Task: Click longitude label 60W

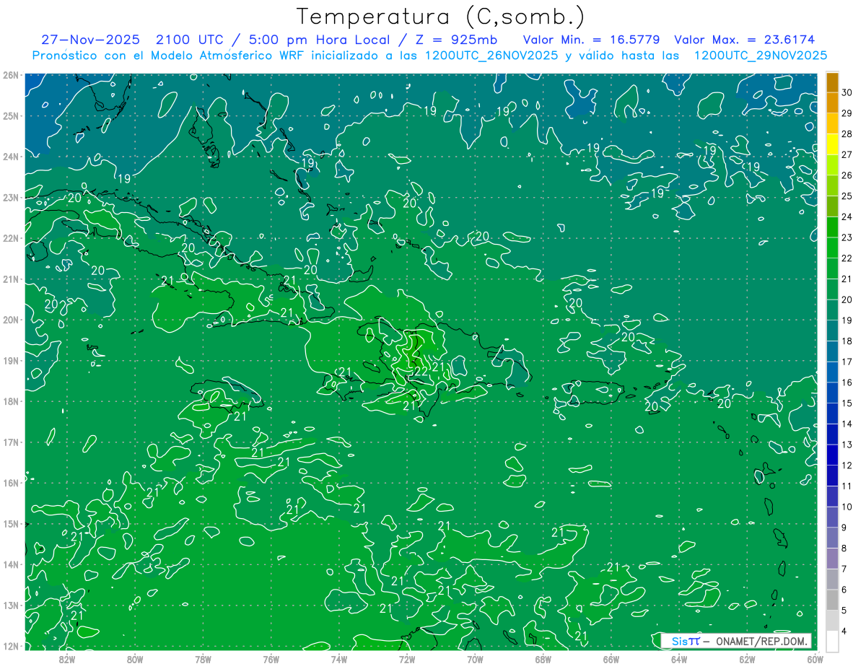Action: 815,659
